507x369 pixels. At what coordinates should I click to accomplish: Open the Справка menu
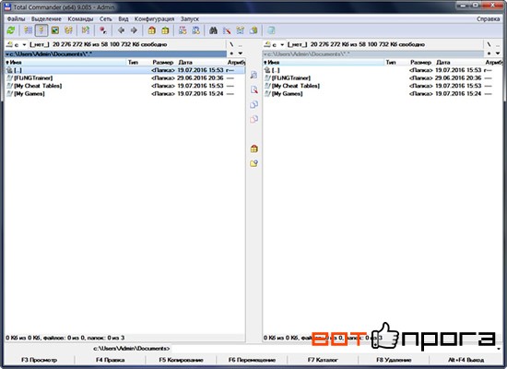[x=488, y=18]
